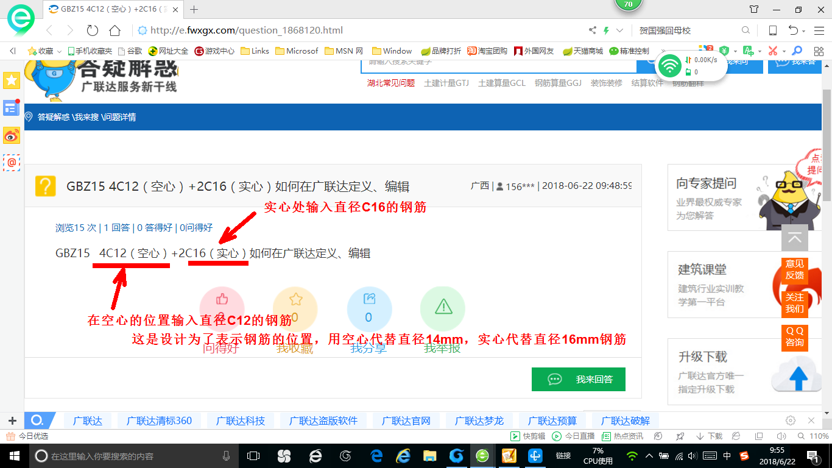Click the 我举报 report warning icon
Image resolution: width=832 pixels, height=468 pixels.
click(x=442, y=308)
